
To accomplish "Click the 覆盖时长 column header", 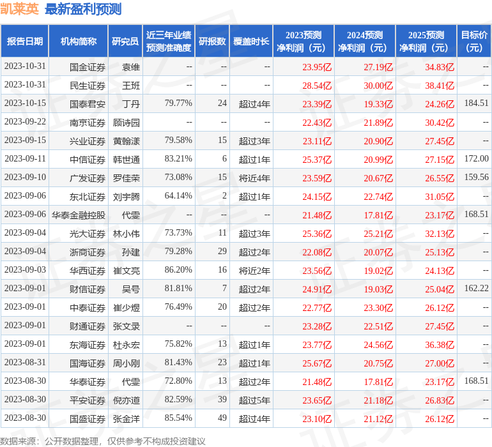I will [x=251, y=41].
